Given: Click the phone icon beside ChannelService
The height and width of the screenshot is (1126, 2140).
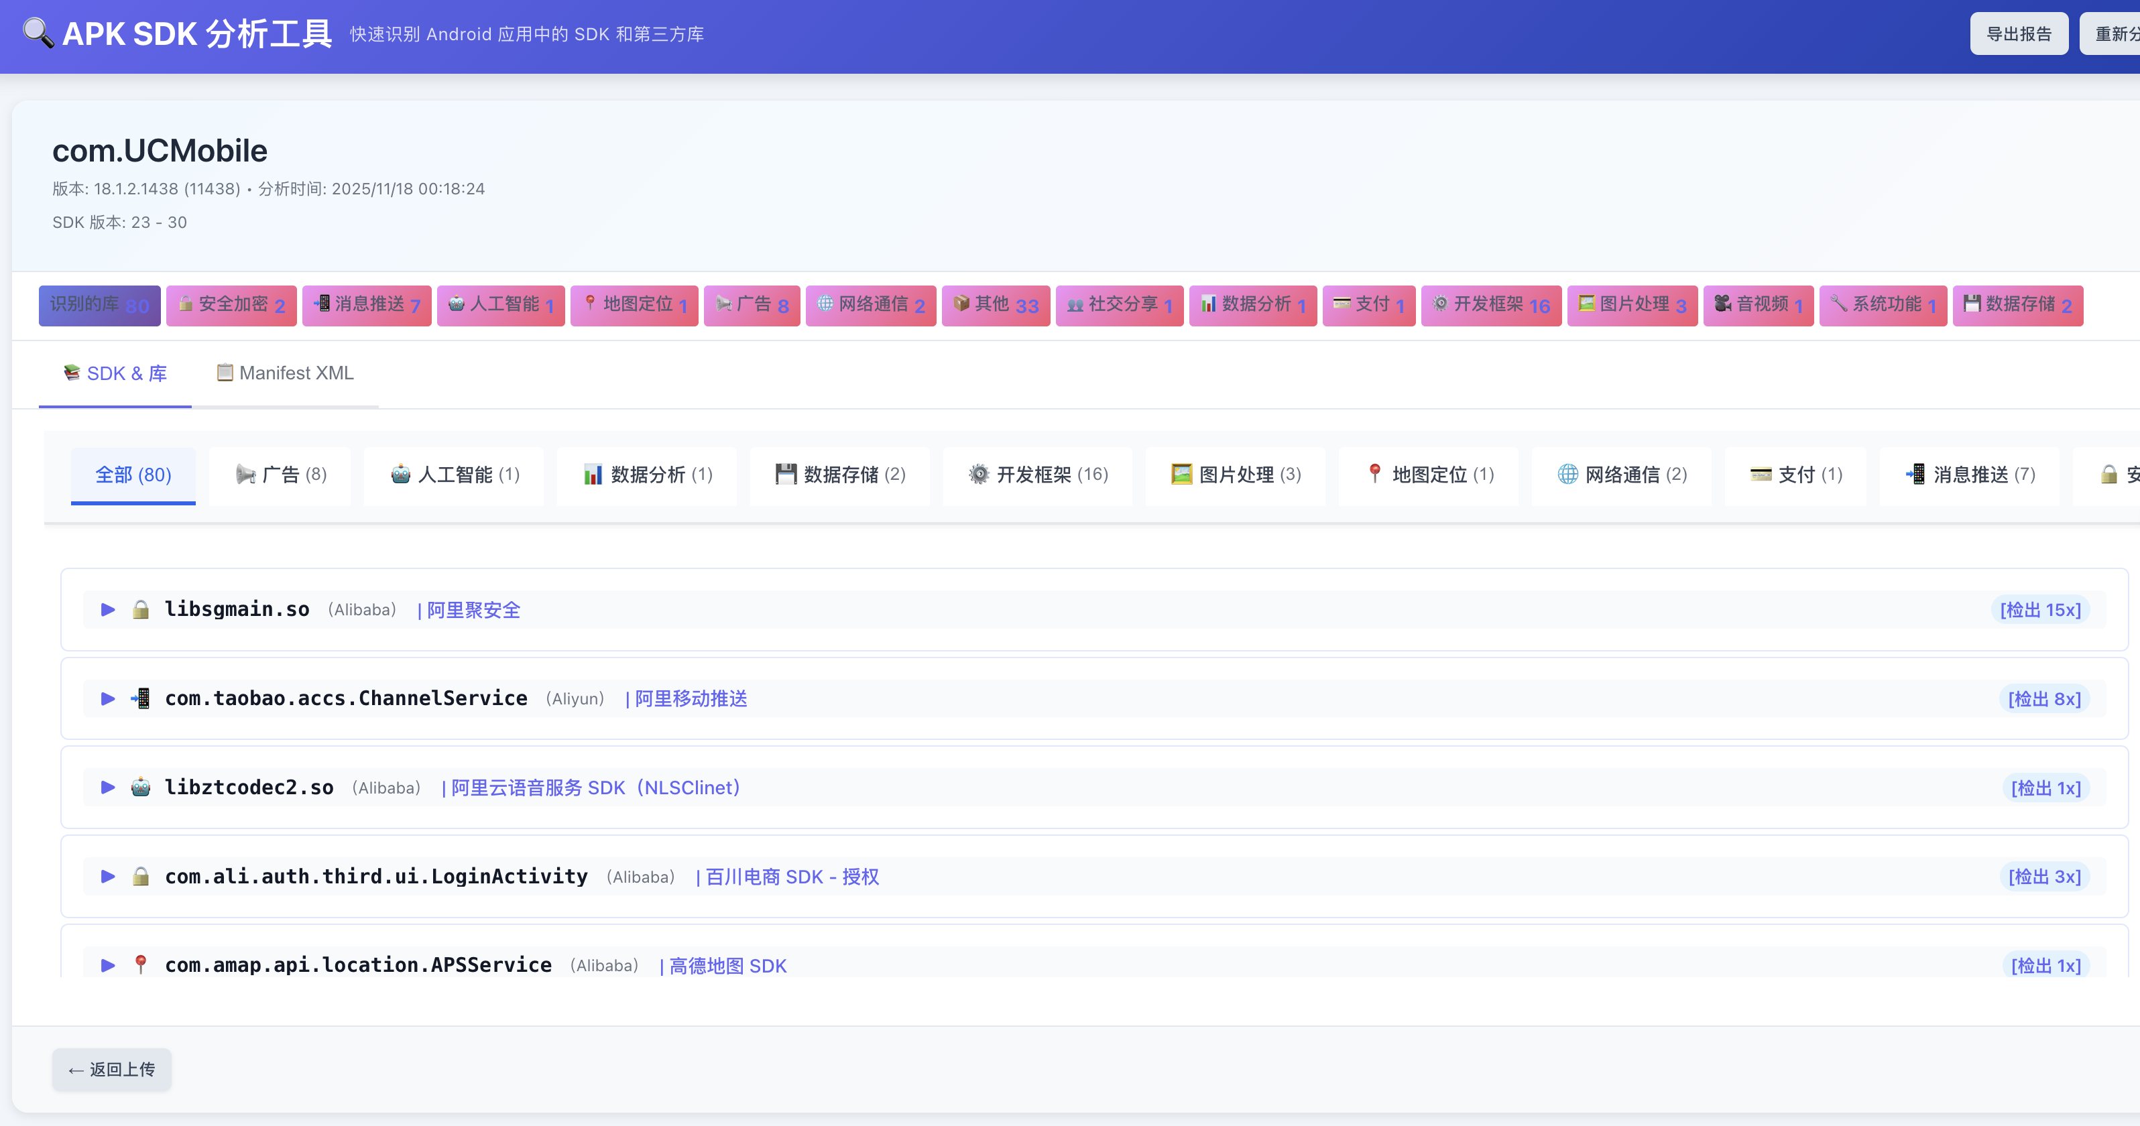Looking at the screenshot, I should [x=141, y=698].
